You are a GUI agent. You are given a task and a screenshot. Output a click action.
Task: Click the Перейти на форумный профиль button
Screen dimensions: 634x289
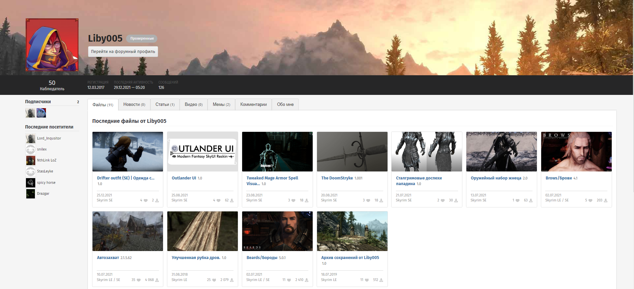click(x=123, y=52)
